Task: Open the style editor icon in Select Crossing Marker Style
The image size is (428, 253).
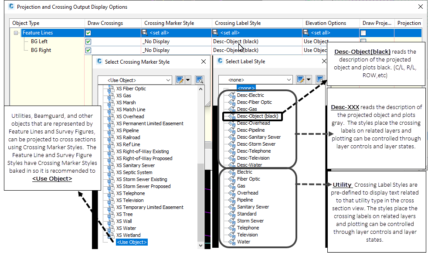Action: click(x=180, y=80)
